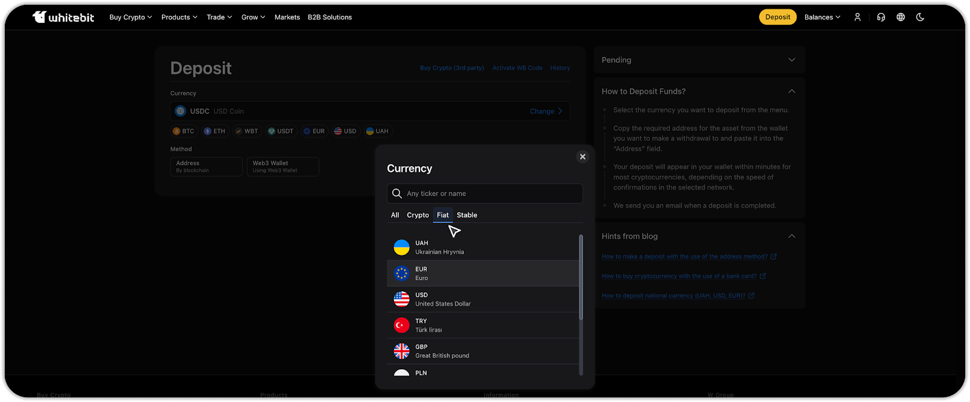Open the Buy Crypto menu
Screen dimensions: 970x402
pos(130,17)
